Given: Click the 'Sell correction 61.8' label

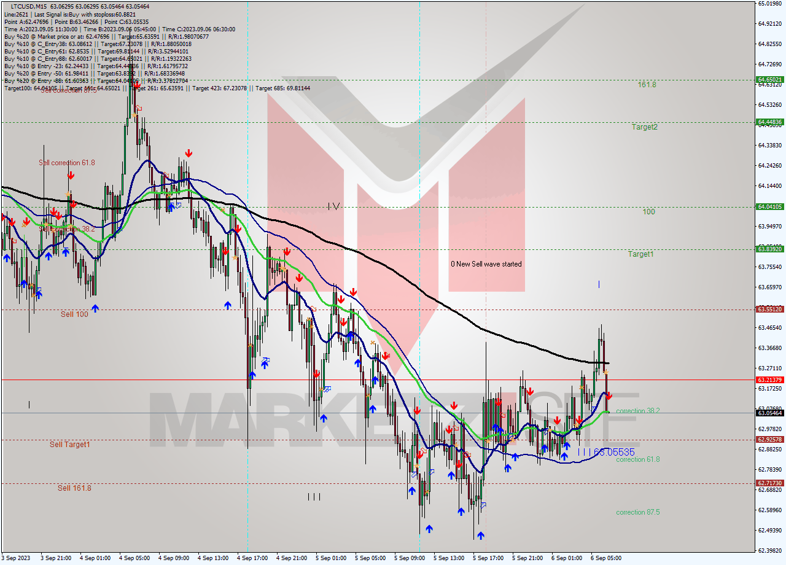Looking at the screenshot, I should pyautogui.click(x=67, y=163).
